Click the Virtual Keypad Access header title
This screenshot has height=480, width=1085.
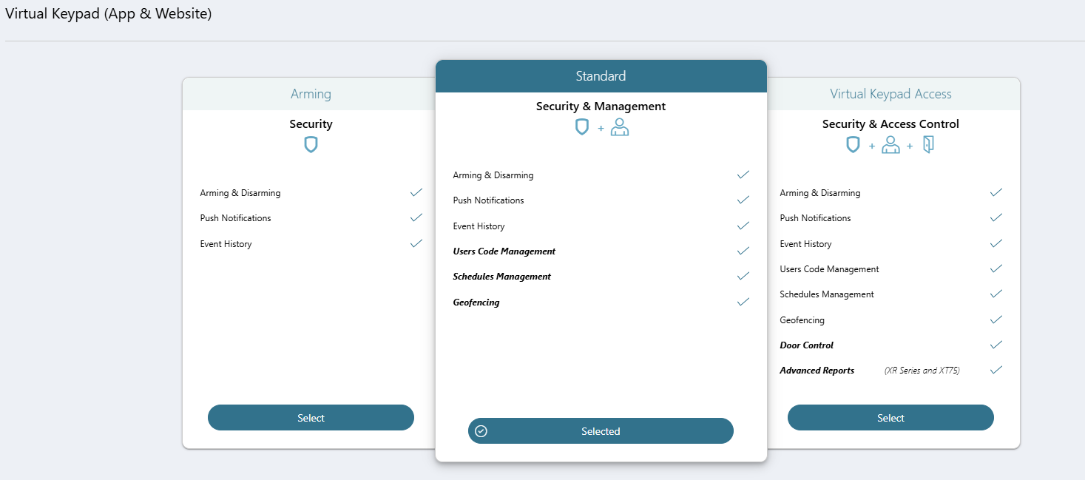pyautogui.click(x=890, y=94)
